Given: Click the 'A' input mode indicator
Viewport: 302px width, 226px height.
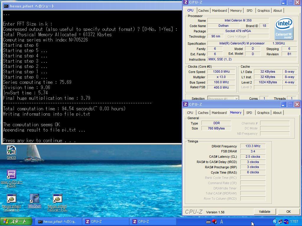Looking at the screenshot, I should [222, 222].
